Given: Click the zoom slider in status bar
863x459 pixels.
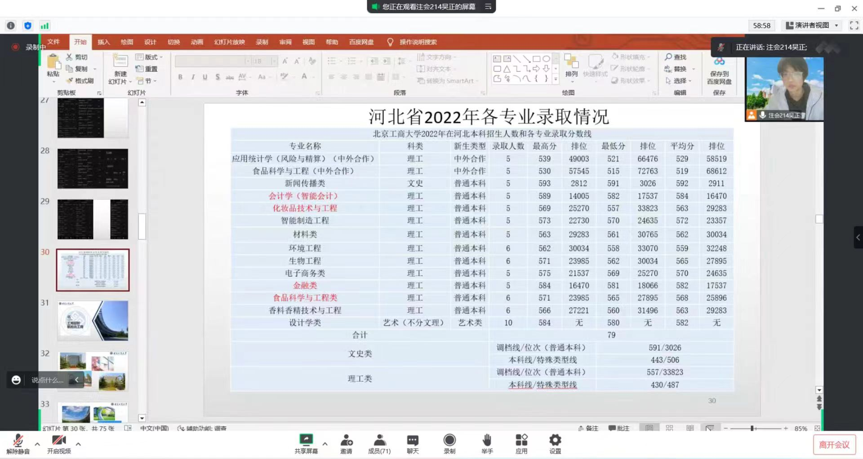Looking at the screenshot, I should [x=752, y=428].
